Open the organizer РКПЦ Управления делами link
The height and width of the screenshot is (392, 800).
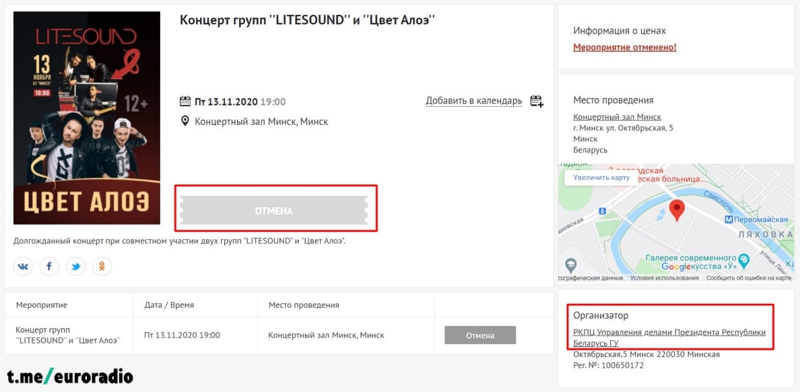(x=669, y=338)
